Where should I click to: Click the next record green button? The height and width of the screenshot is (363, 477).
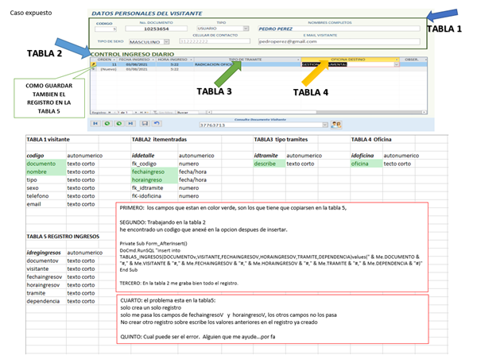pos(118,124)
